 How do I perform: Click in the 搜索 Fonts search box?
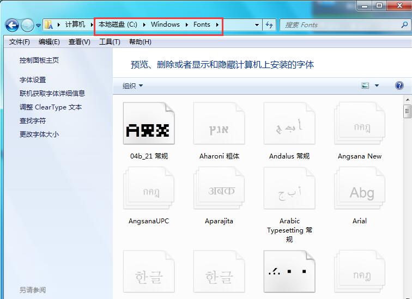point(341,25)
